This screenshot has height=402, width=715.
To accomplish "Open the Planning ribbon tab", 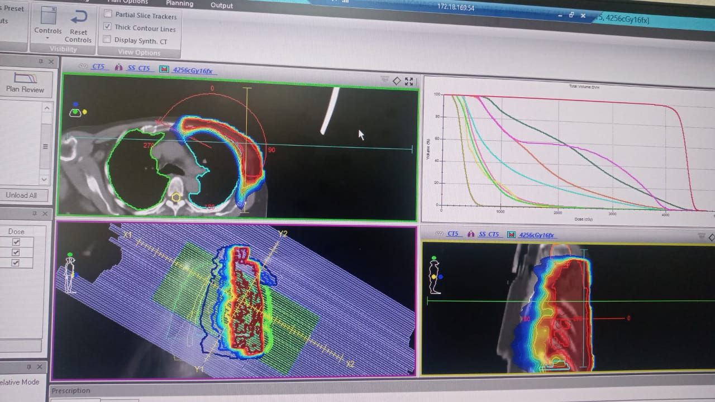I will pyautogui.click(x=179, y=3).
